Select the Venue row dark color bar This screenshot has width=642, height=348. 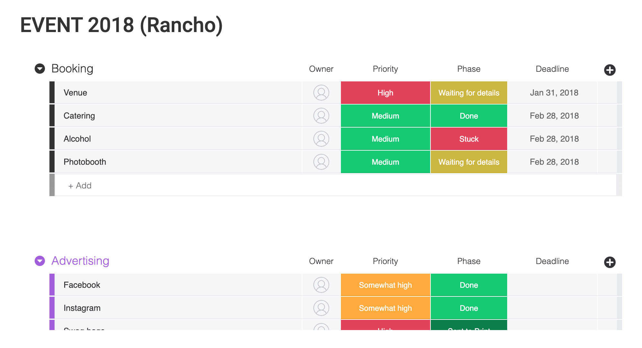[x=52, y=93]
